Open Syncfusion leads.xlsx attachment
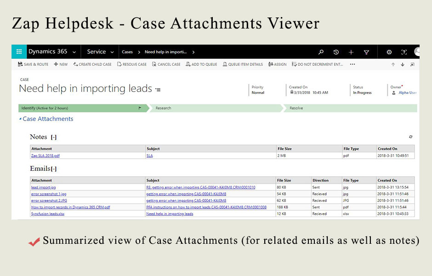The height and width of the screenshot is (276, 432). pos(48,214)
